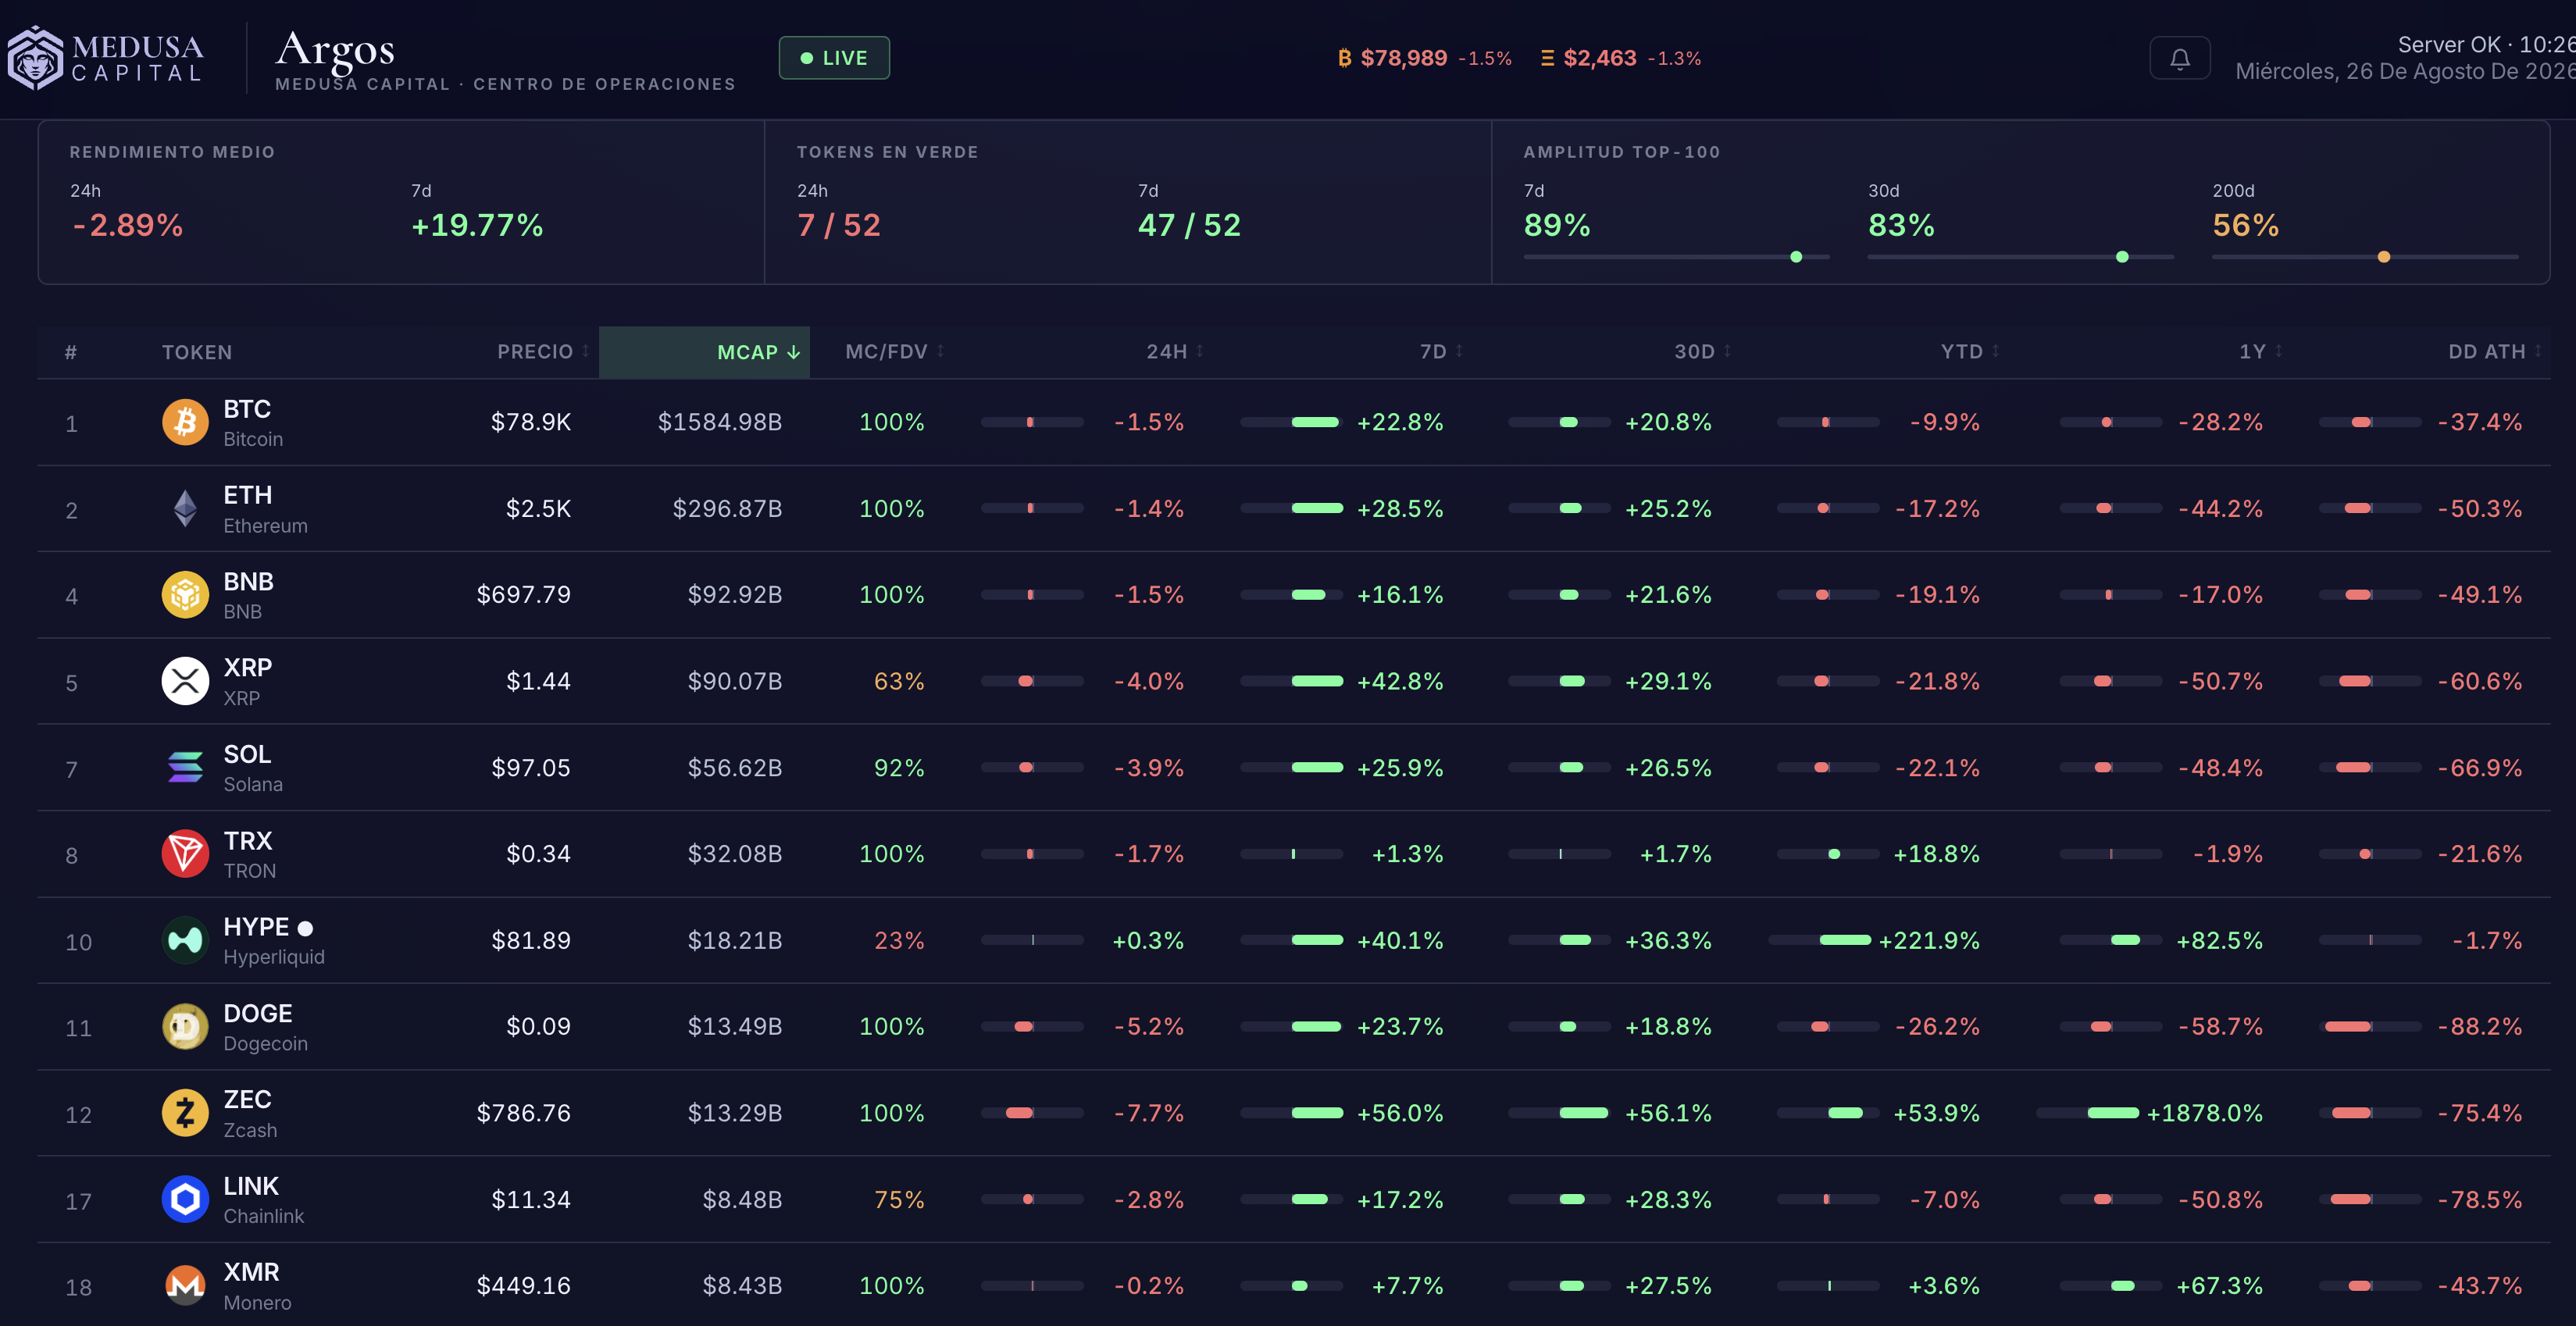Image resolution: width=2576 pixels, height=1326 pixels.
Task: Click the Ethereum diamond icon
Action: 185,509
